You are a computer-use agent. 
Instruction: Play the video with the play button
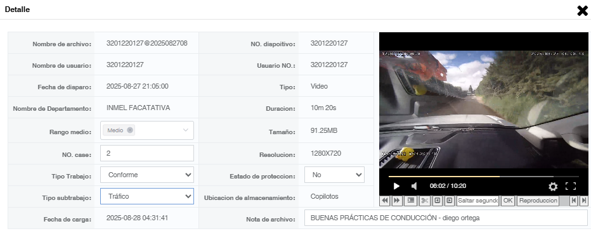point(396,186)
